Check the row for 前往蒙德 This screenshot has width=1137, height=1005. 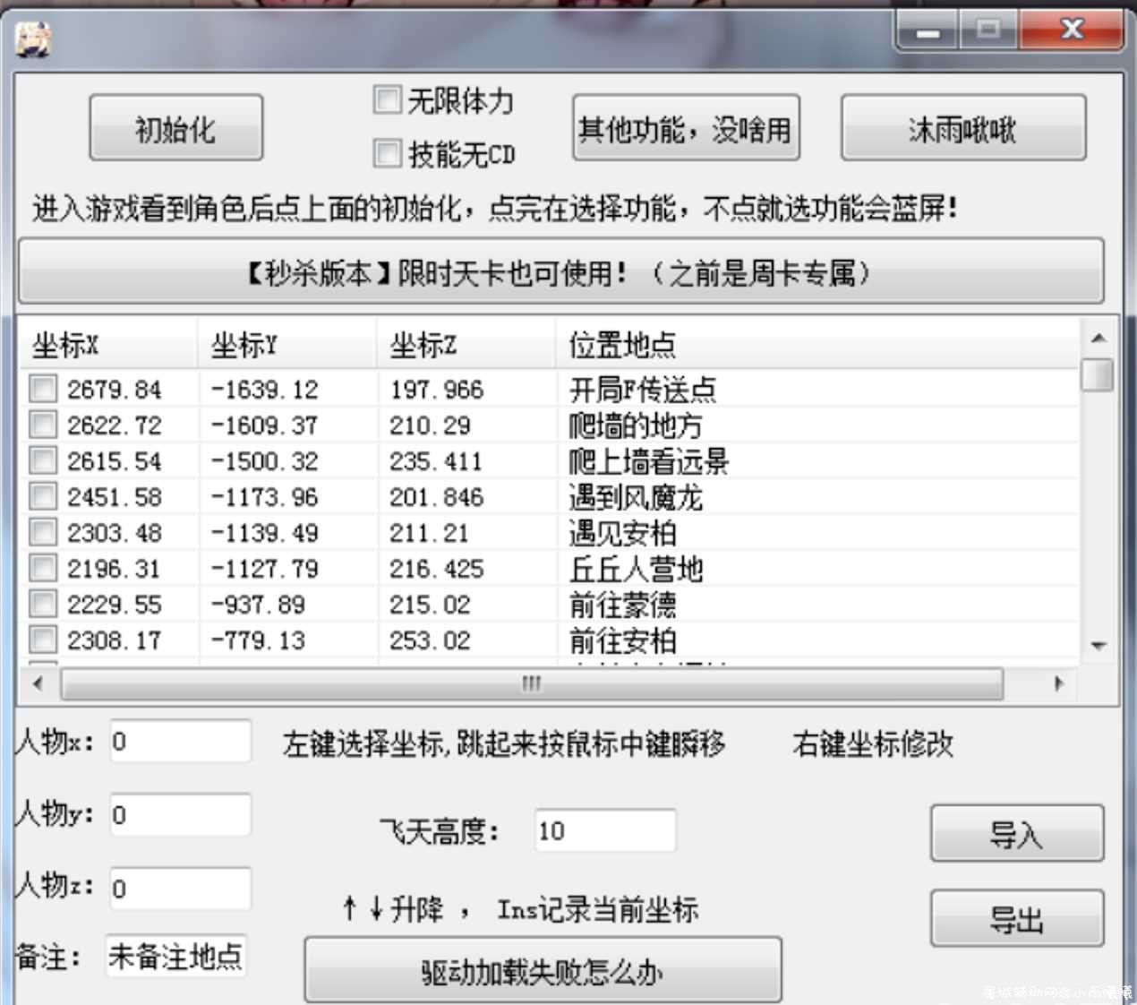tap(43, 604)
